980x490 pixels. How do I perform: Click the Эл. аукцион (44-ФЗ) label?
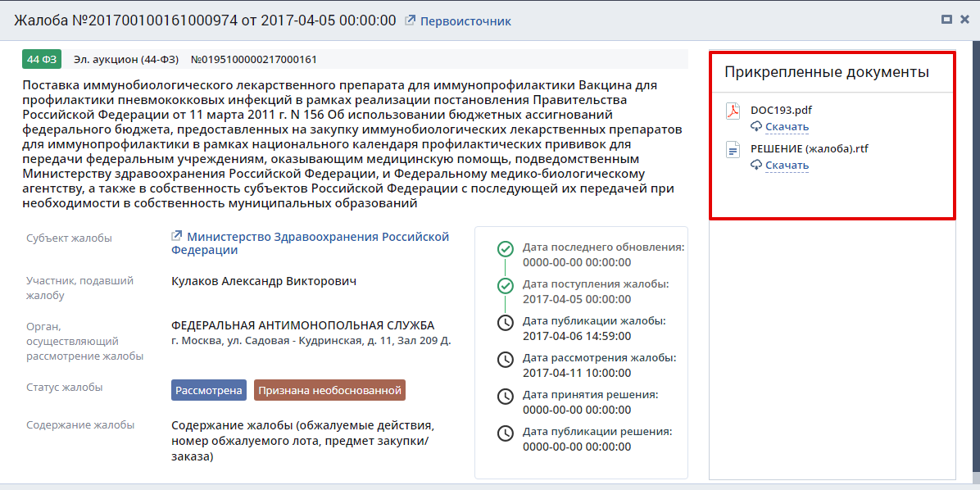126,60
